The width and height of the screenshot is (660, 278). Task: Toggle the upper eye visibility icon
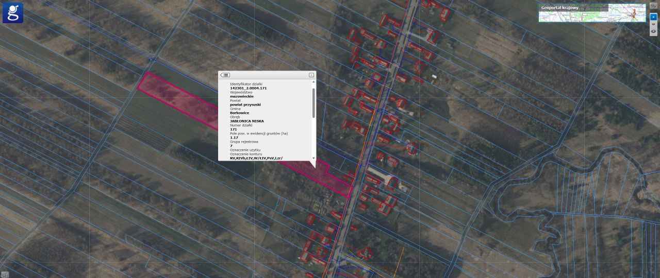coord(653,24)
